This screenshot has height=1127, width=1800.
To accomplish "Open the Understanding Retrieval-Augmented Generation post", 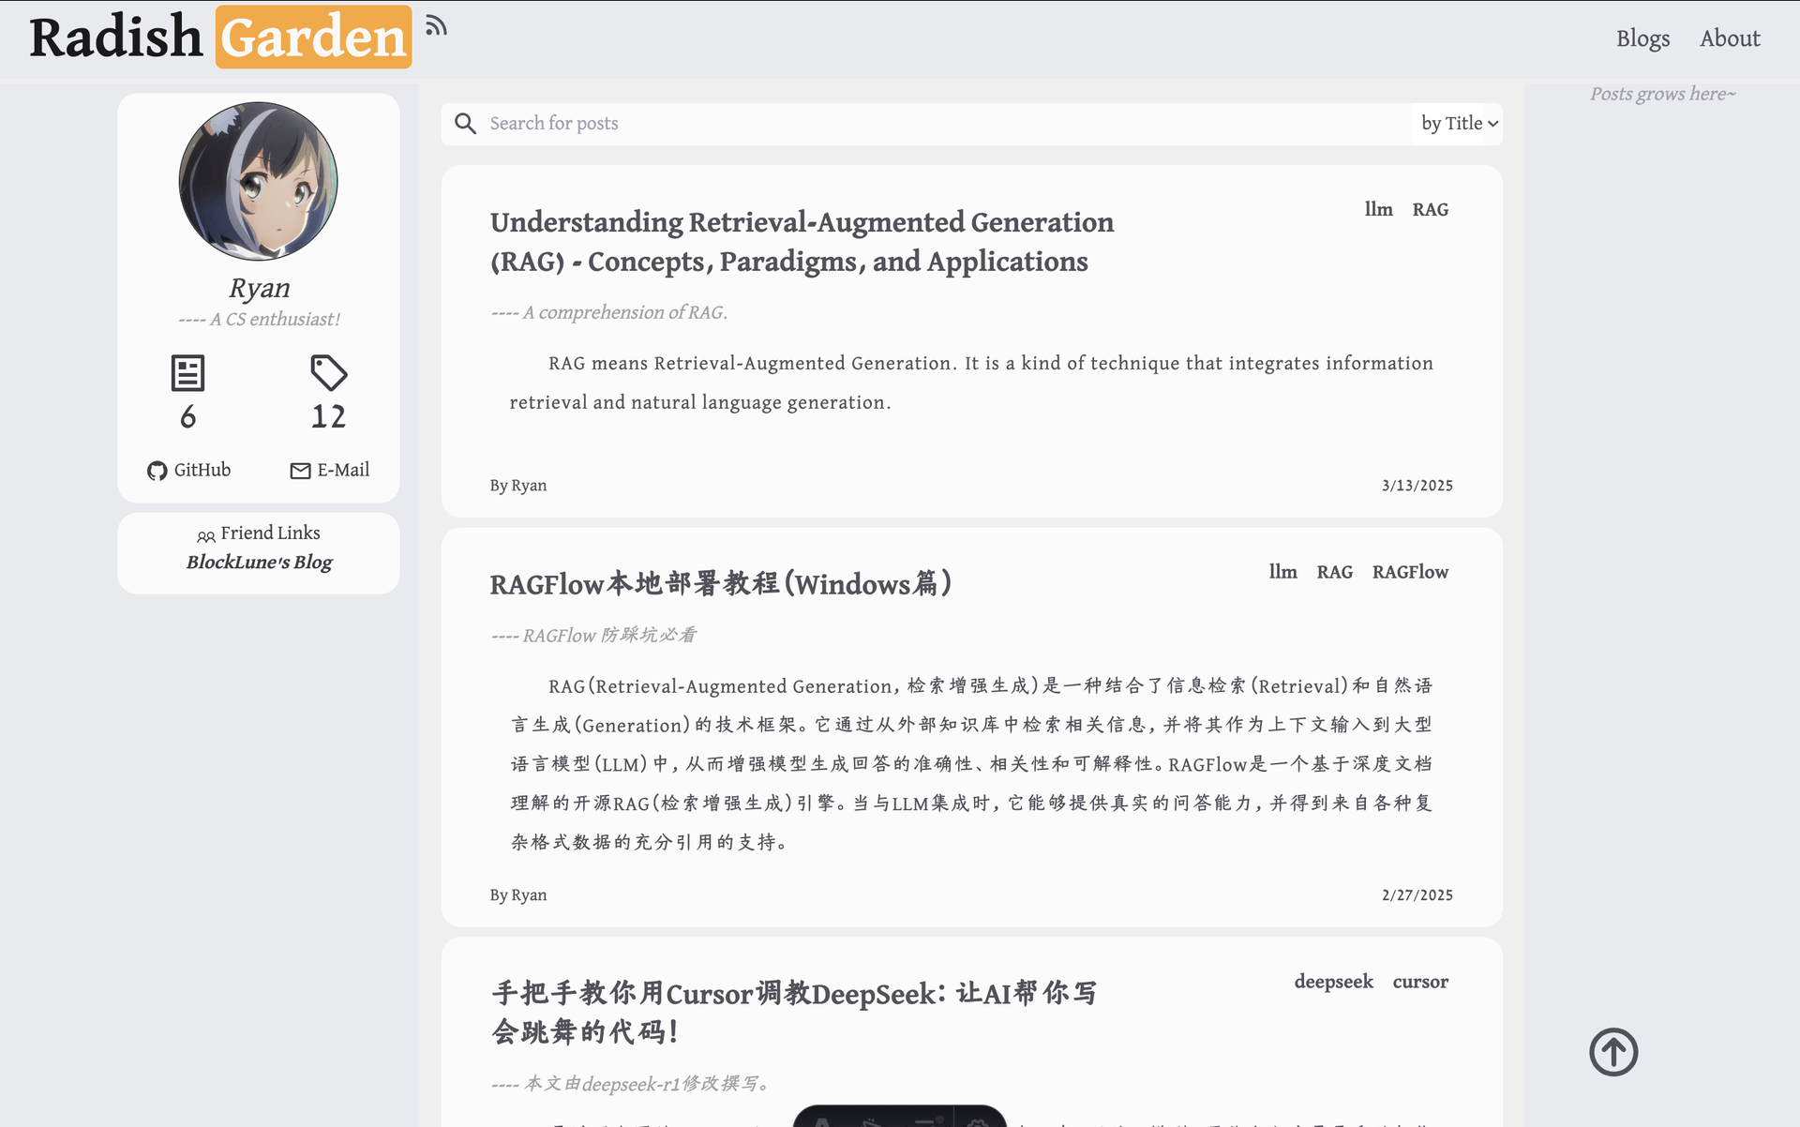I will click(x=802, y=241).
